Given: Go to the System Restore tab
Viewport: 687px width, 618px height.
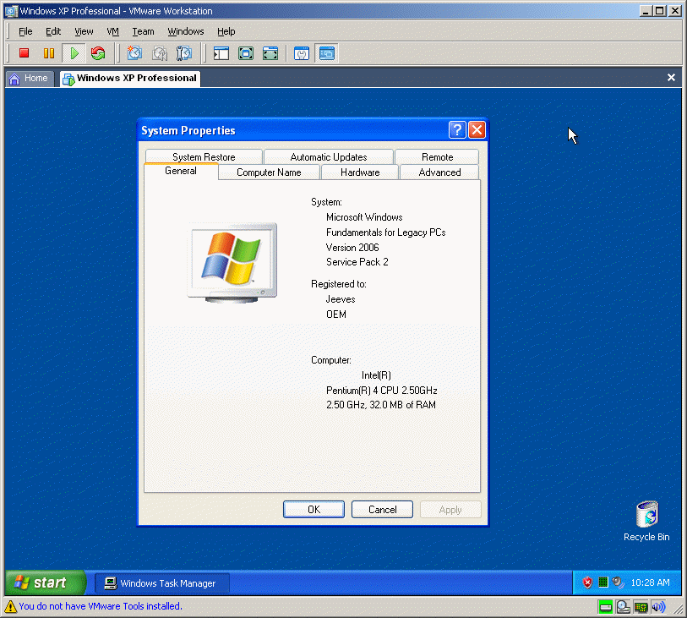Looking at the screenshot, I should (204, 157).
